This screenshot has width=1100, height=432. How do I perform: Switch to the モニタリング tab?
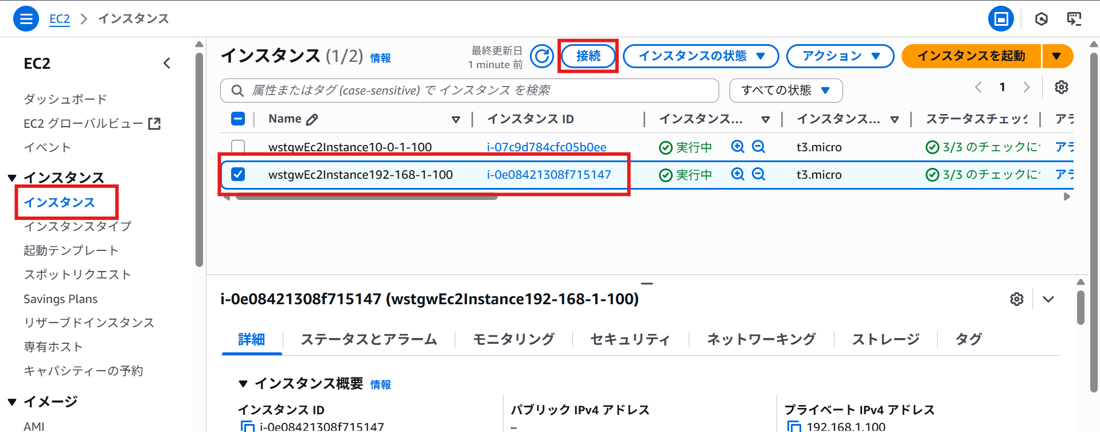point(513,339)
